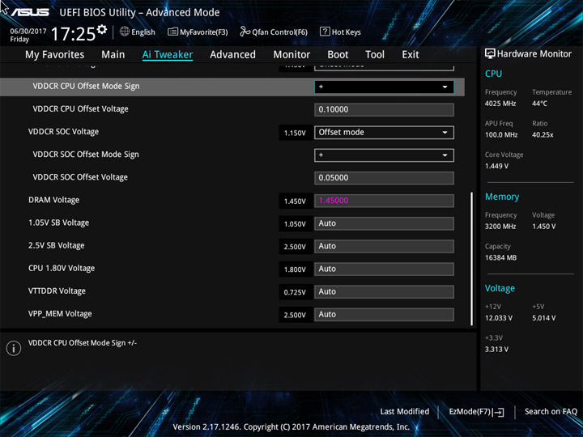Screen dimensions: 583x437
Task: Open the My Favorites tab
Action: coord(55,55)
